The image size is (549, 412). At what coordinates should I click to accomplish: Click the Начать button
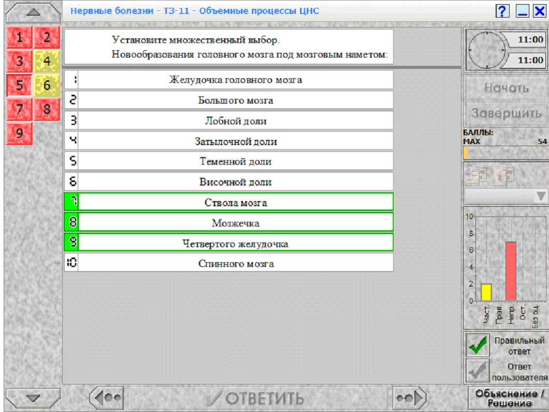507,88
